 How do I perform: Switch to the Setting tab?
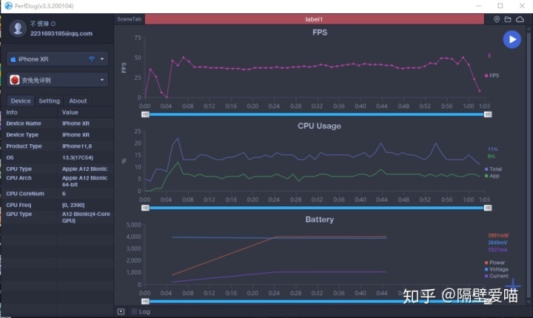pyautogui.click(x=50, y=101)
